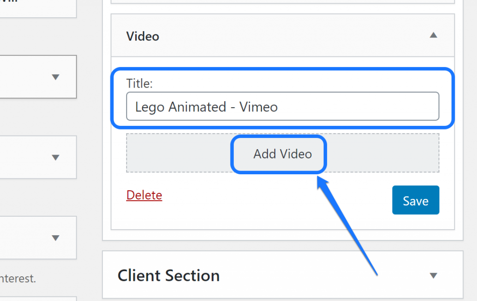
Task: Click the partial left widget below 'nterest.' text
Action: [37, 298]
